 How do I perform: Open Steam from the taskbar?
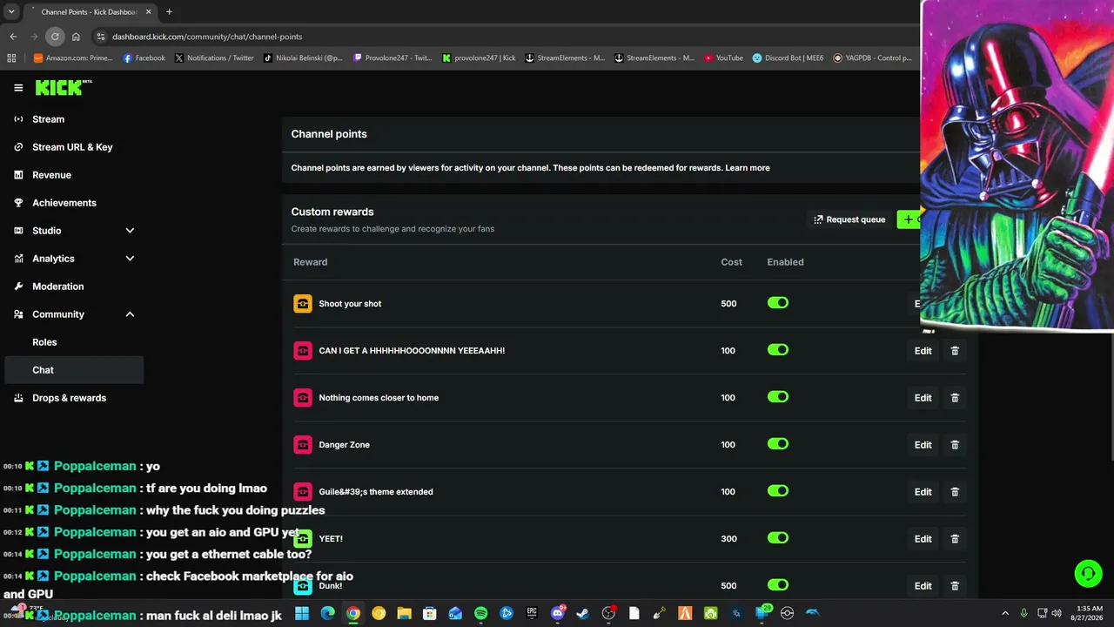(x=583, y=613)
